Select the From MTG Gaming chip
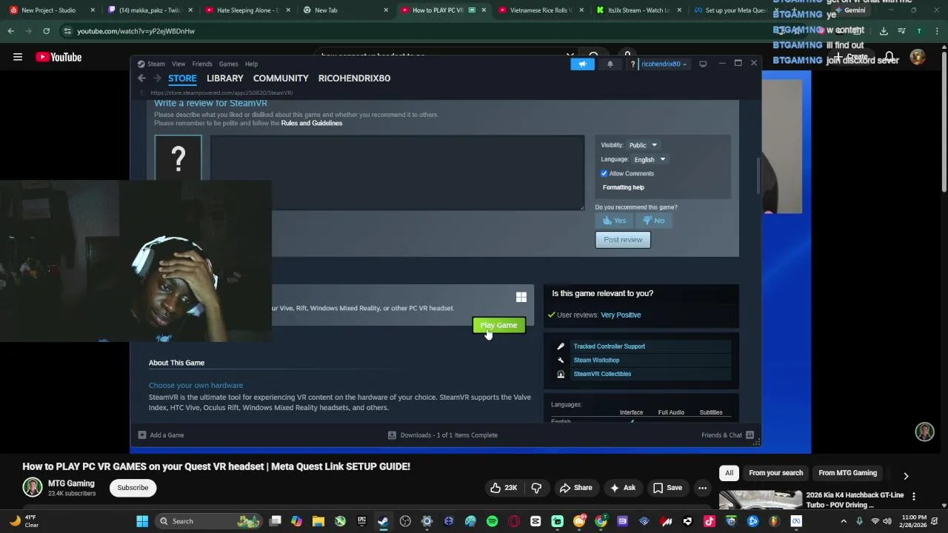This screenshot has height=533, width=948. click(x=847, y=473)
